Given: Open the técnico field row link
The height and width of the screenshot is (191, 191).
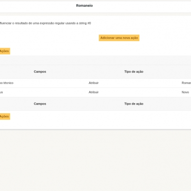Looking at the screenshot, I should 7,83.
